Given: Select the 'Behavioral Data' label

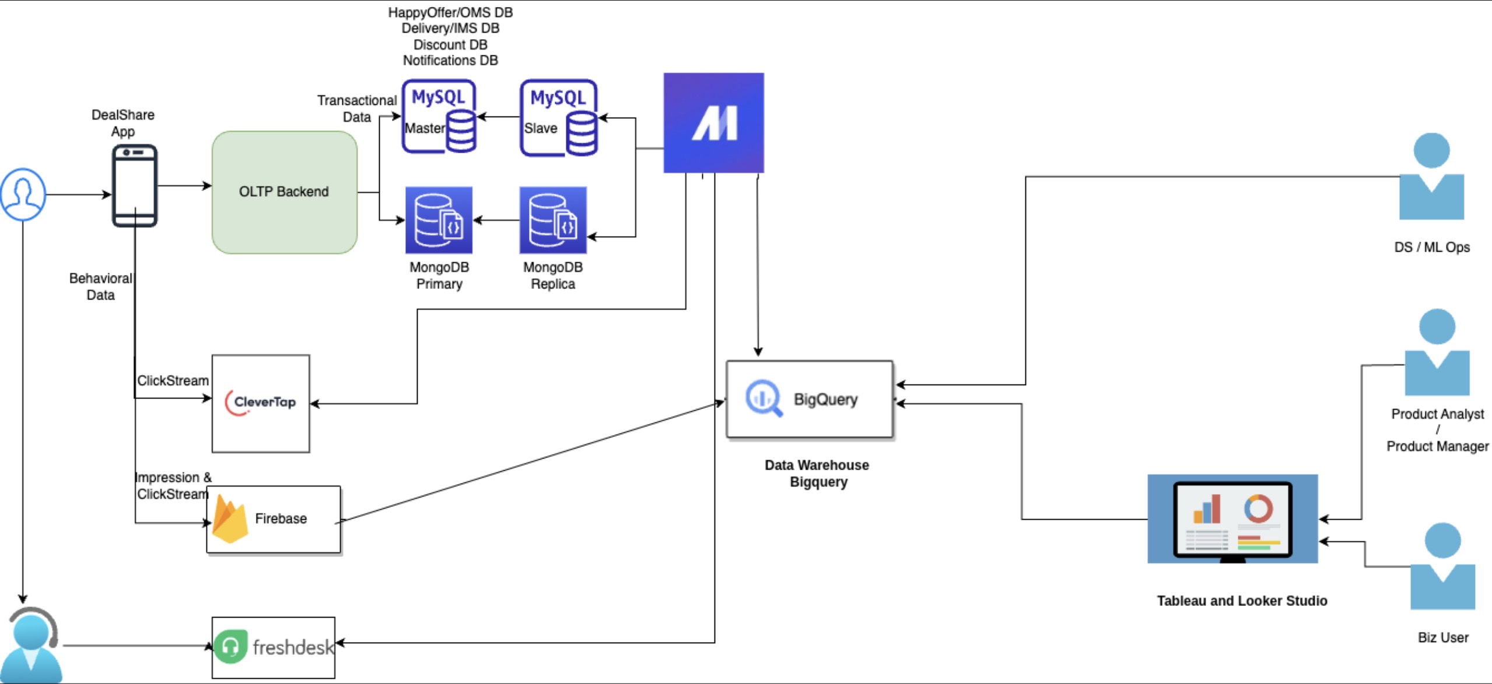Looking at the screenshot, I should click(x=100, y=287).
